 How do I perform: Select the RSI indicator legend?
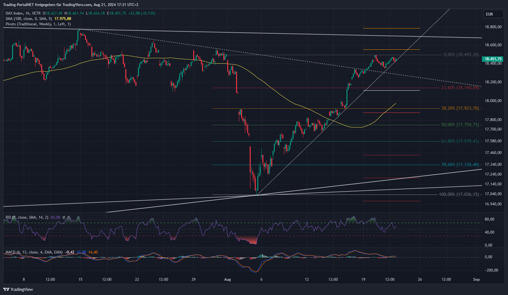coord(27,217)
